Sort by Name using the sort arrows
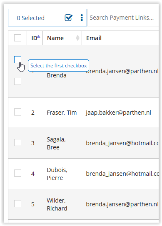The height and width of the screenshot is (226, 162). 77,38
